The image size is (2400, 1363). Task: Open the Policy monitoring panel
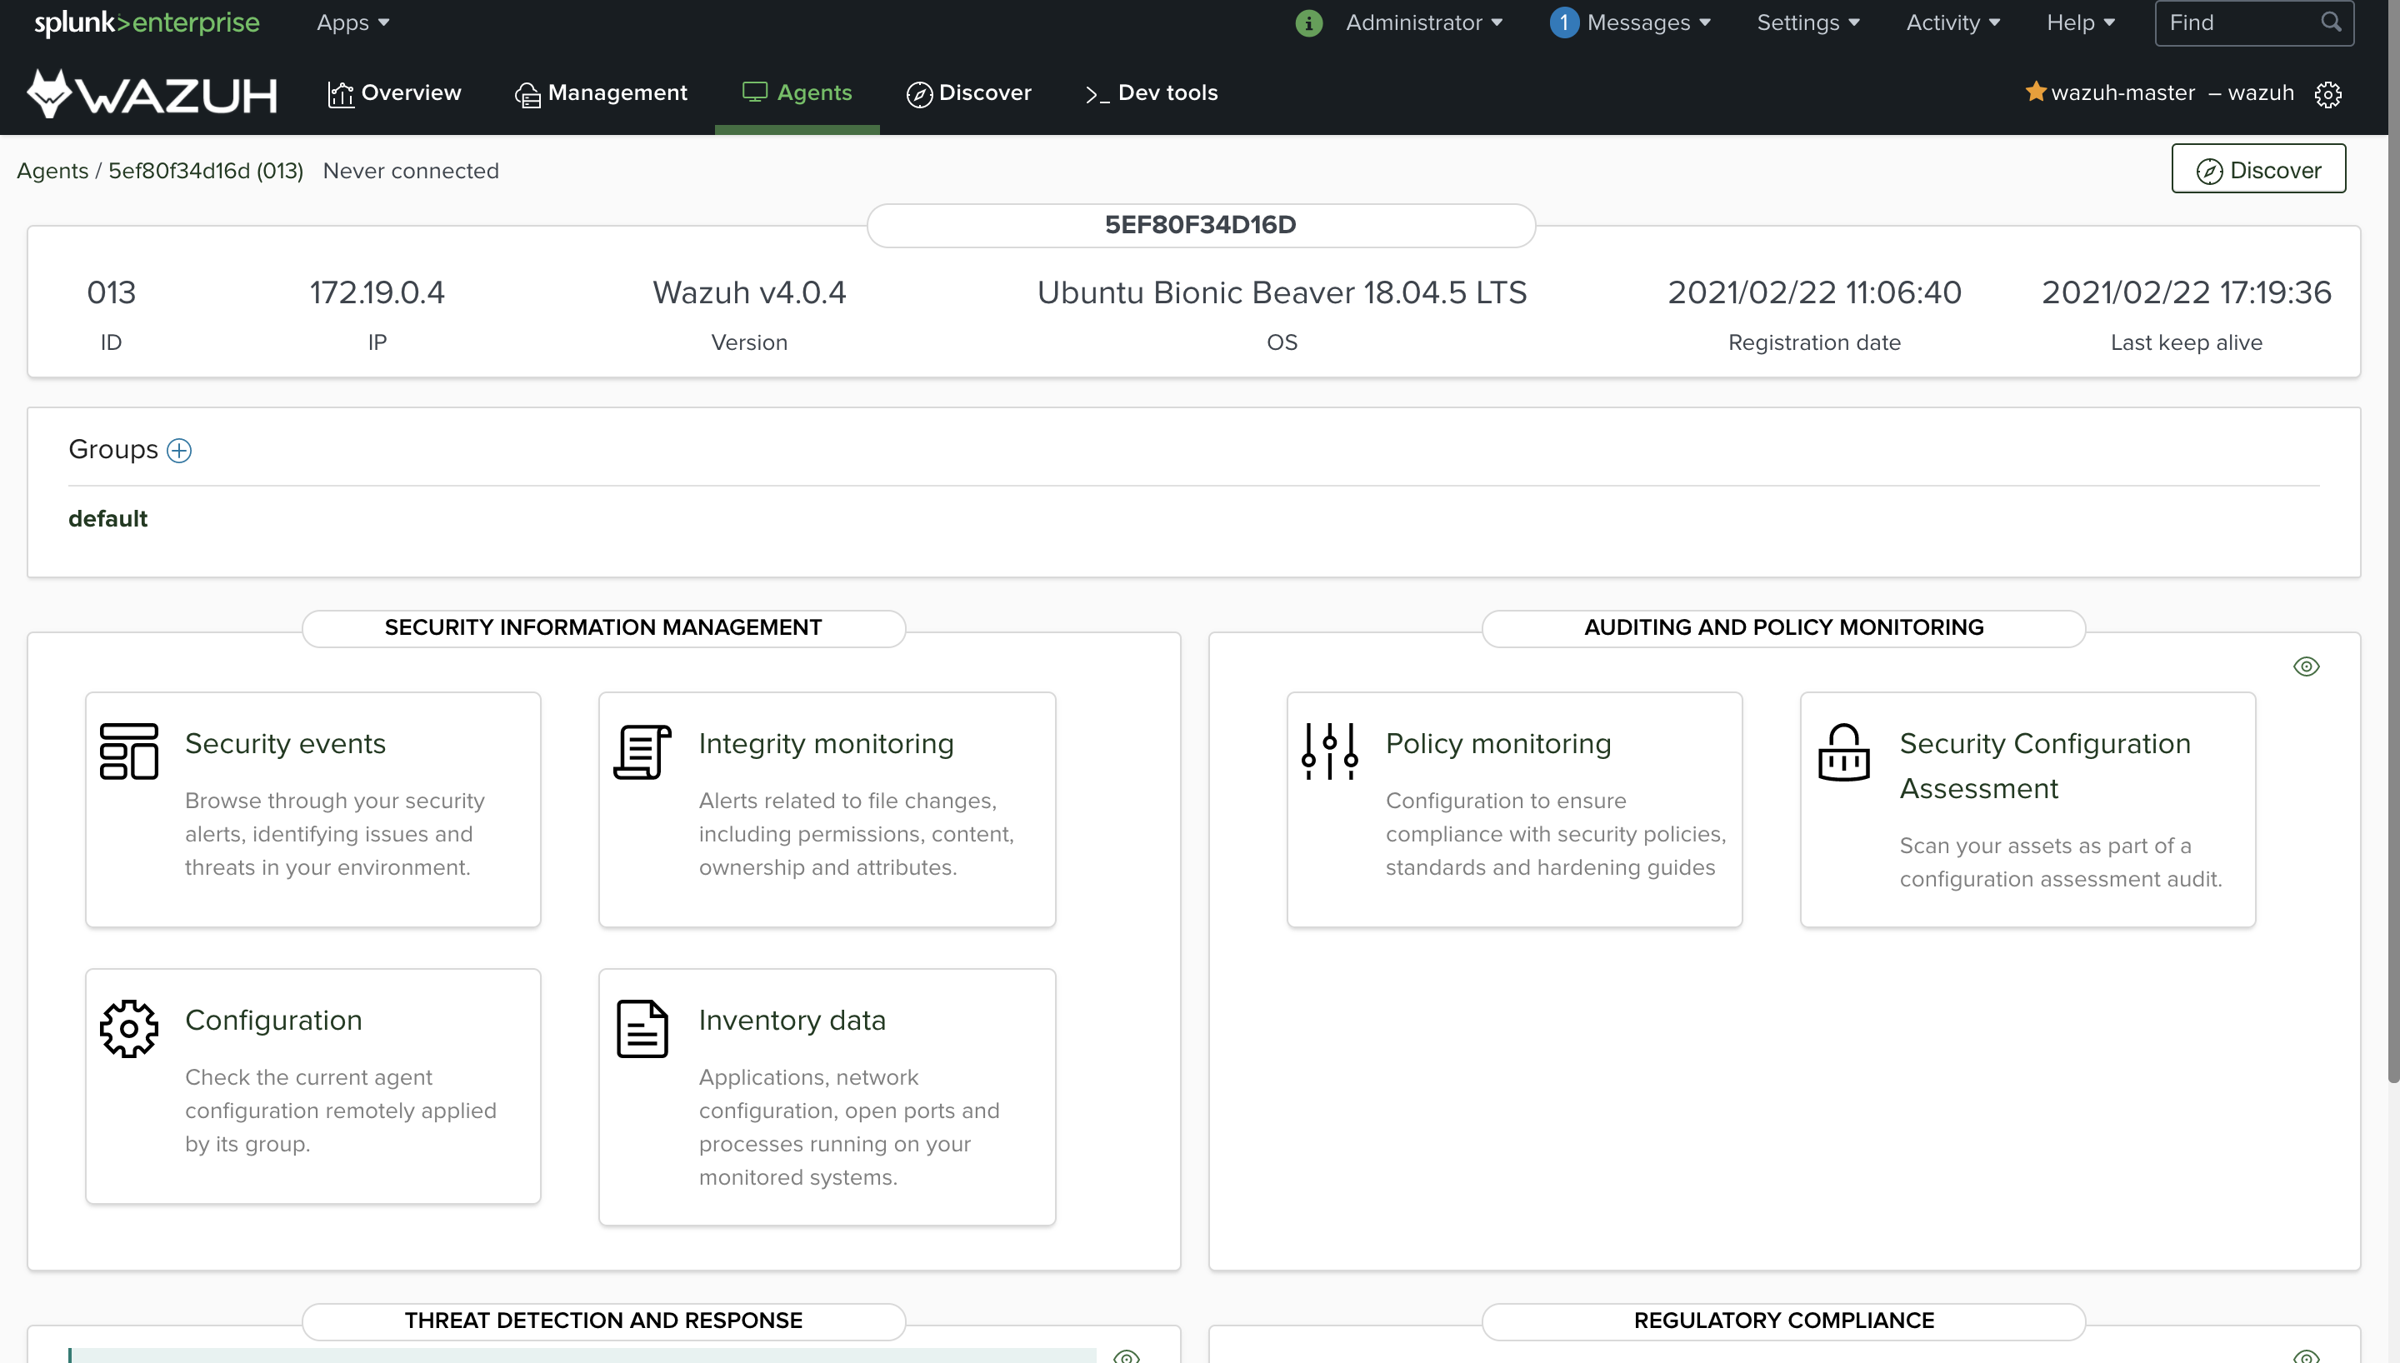tap(1497, 742)
